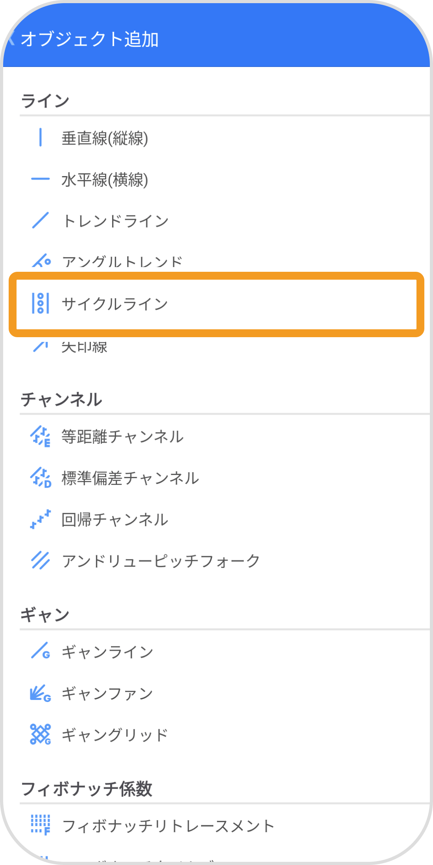Screen dimensions: 433x865
Task: Add the サイクルライン object
Action: tap(115, 304)
